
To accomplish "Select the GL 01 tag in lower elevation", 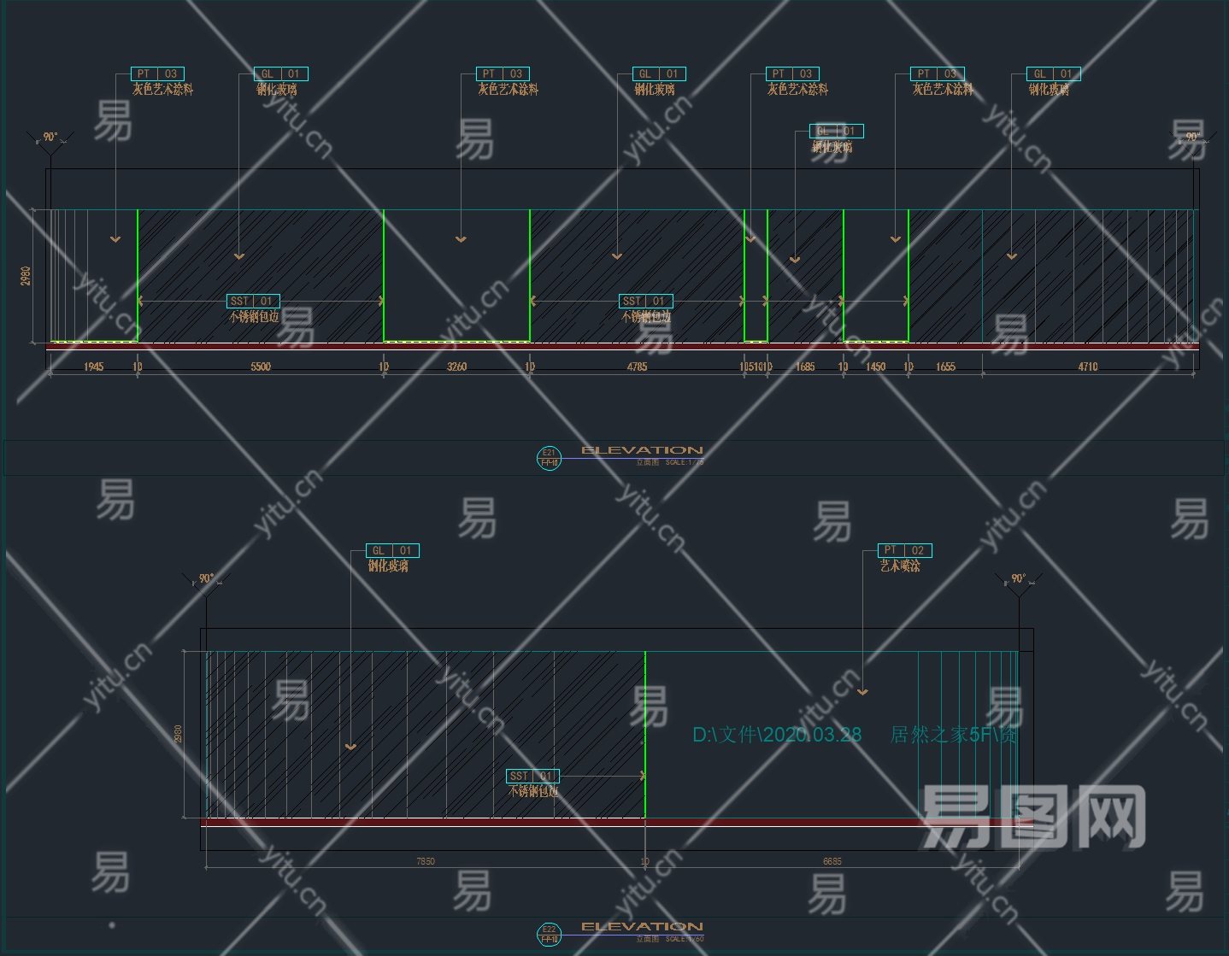I will coord(392,550).
